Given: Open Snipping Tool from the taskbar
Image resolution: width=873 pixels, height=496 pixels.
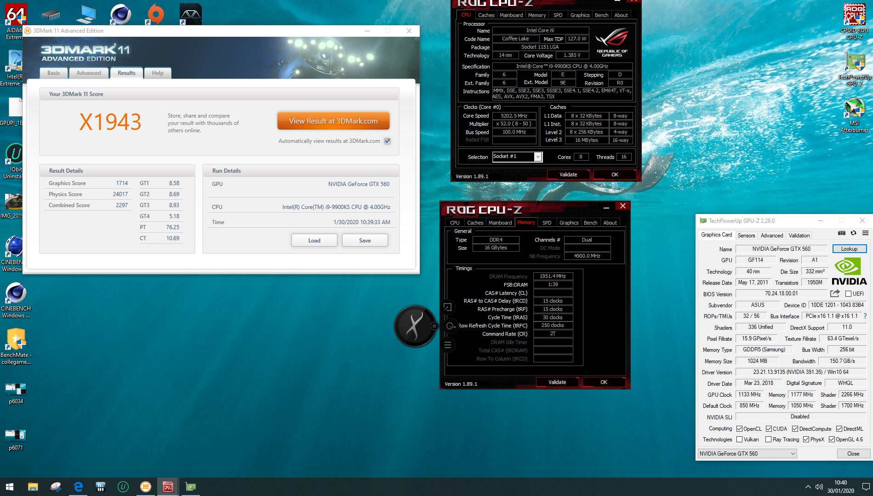Looking at the screenshot, I should coord(56,487).
